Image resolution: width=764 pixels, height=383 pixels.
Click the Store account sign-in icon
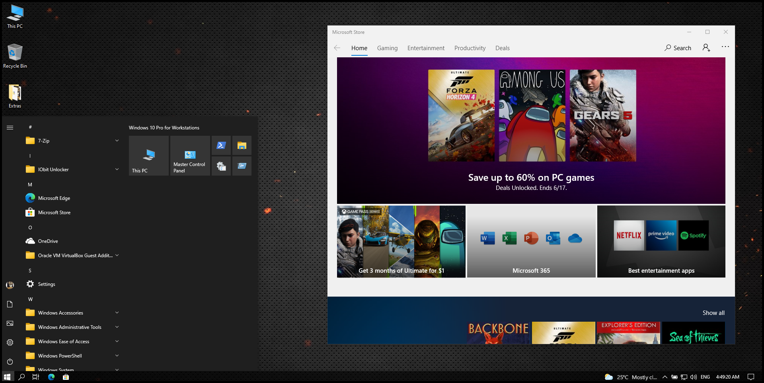tap(706, 48)
